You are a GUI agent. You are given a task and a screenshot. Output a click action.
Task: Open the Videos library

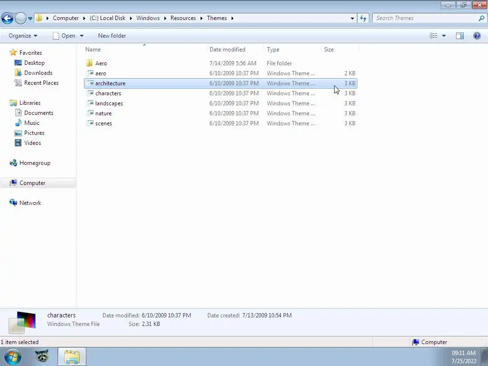coord(32,142)
